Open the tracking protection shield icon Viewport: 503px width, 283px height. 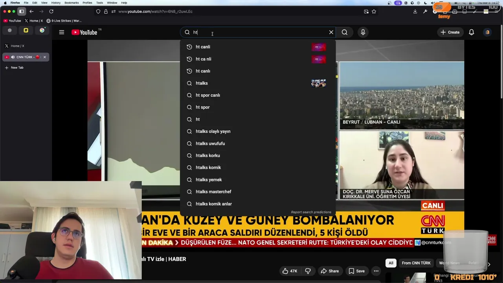click(98, 11)
